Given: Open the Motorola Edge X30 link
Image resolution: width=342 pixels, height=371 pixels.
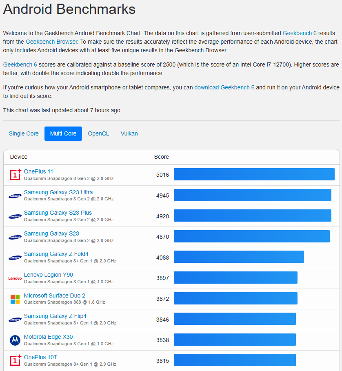Looking at the screenshot, I should [48, 337].
